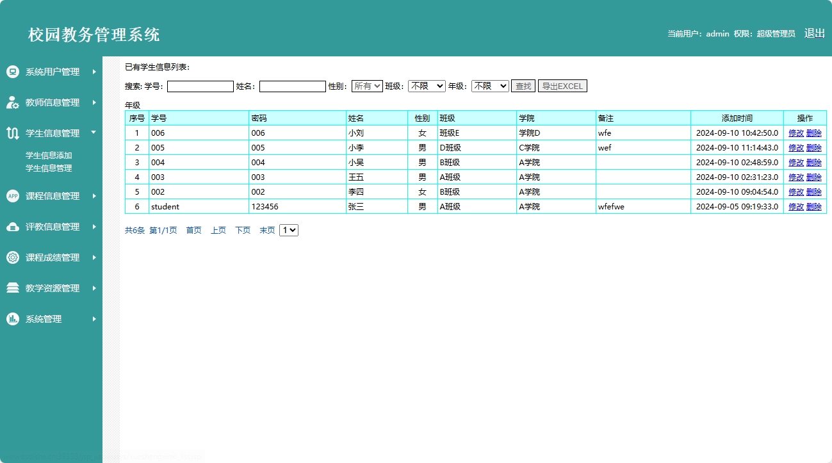Open the 性别 gender filter dropdown
The height and width of the screenshot is (463, 832).
[x=367, y=86]
